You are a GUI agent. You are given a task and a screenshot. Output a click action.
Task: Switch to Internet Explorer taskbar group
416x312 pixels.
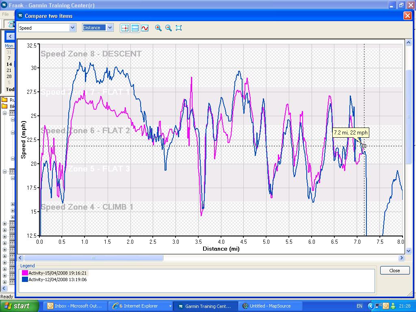(140, 306)
